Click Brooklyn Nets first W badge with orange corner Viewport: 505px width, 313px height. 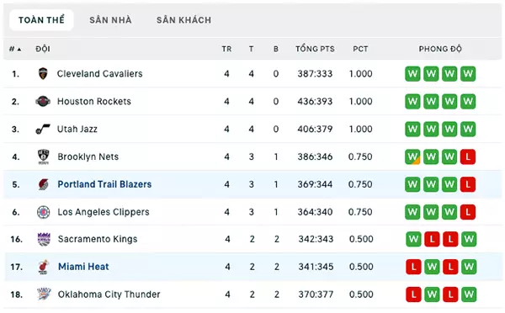412,156
